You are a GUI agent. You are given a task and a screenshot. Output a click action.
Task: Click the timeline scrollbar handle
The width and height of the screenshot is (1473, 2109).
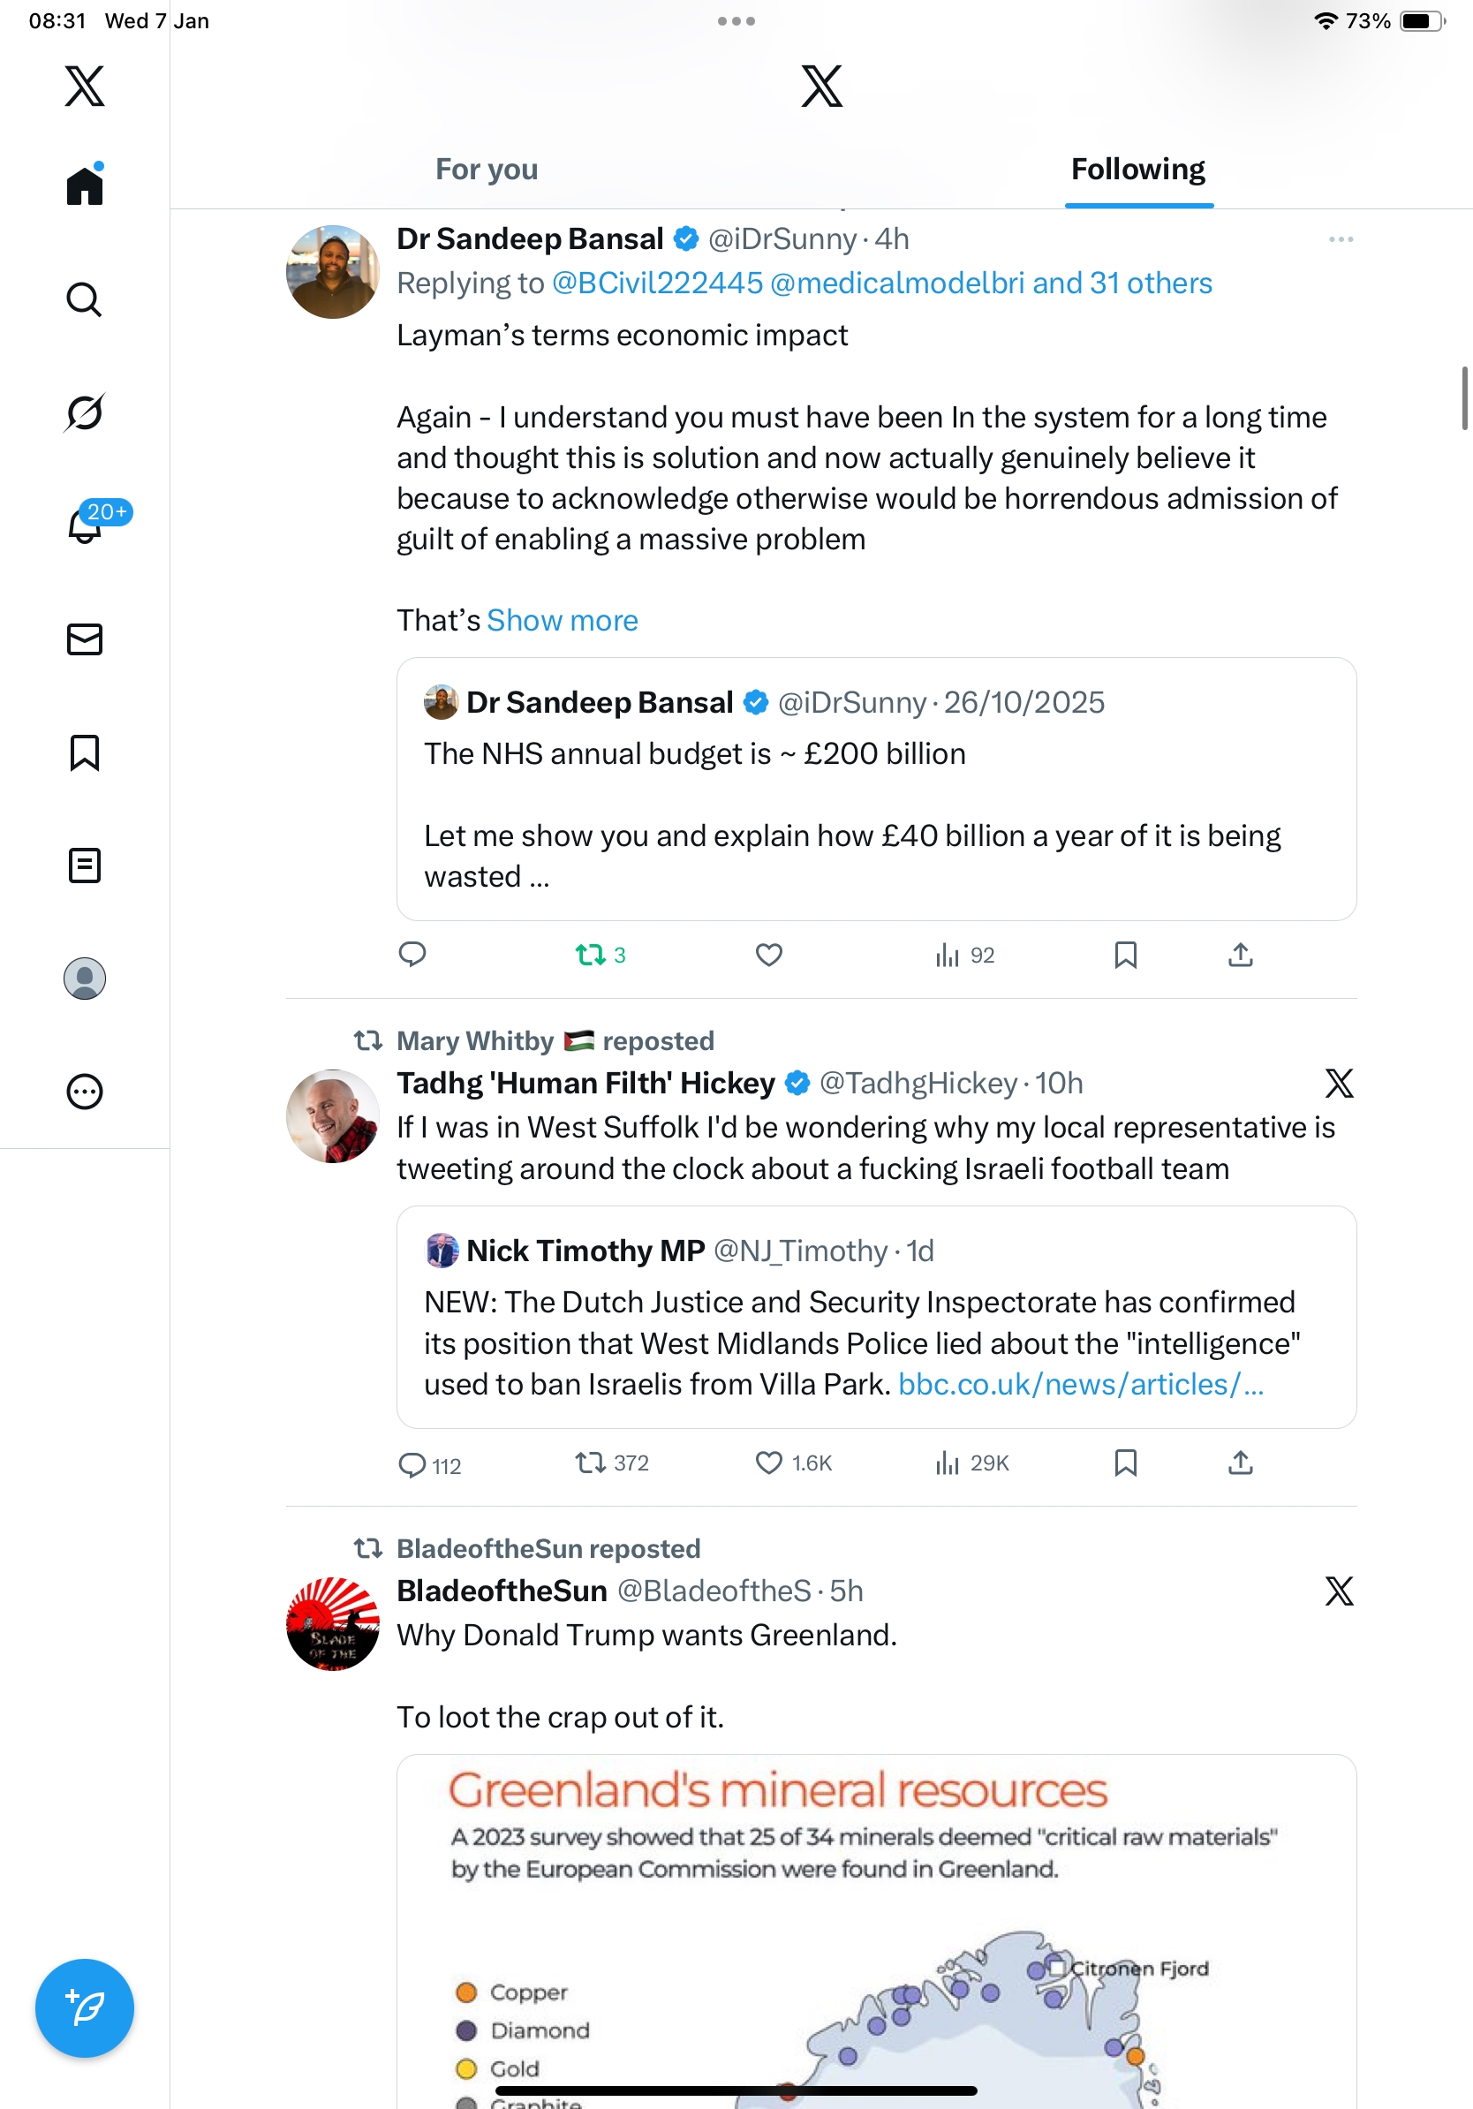pyautogui.click(x=1465, y=397)
